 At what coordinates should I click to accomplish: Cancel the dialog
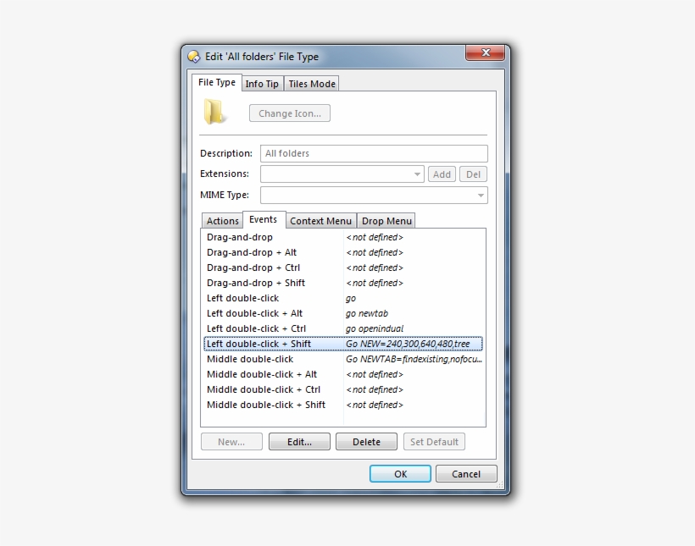(x=466, y=474)
